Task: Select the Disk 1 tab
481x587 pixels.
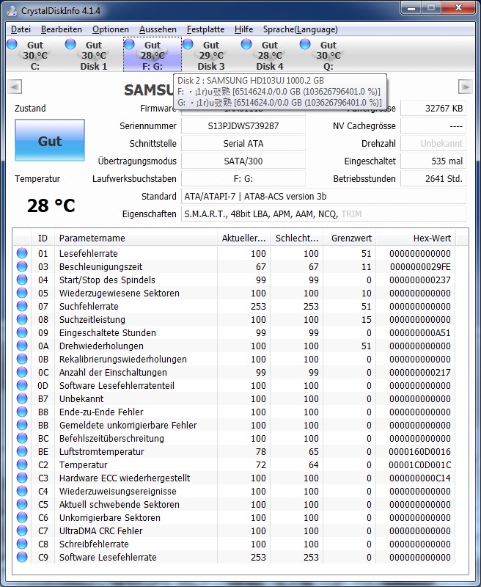Action: click(x=94, y=55)
